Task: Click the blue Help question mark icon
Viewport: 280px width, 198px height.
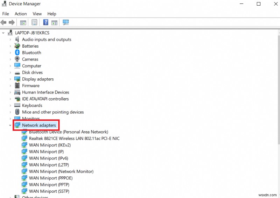Action: tap(46, 22)
